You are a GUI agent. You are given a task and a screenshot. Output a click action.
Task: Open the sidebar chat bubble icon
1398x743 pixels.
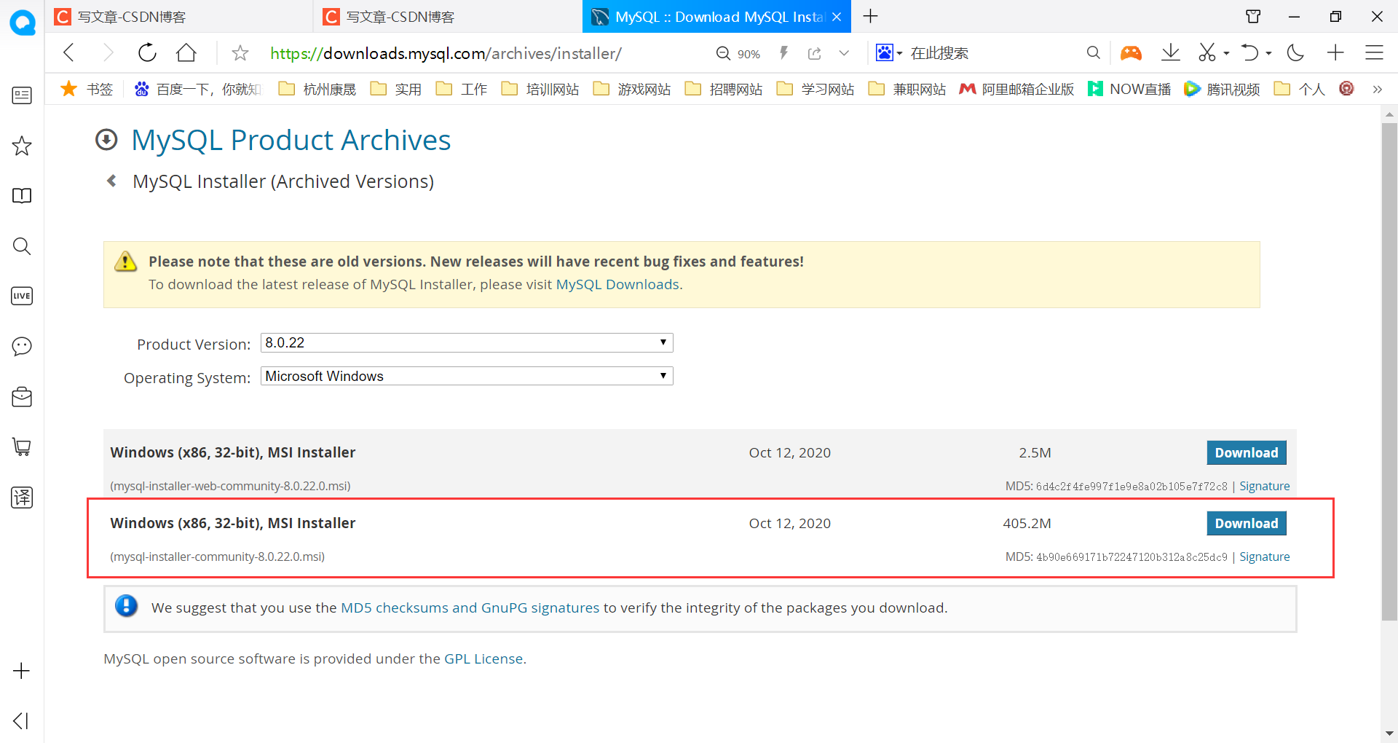click(22, 346)
